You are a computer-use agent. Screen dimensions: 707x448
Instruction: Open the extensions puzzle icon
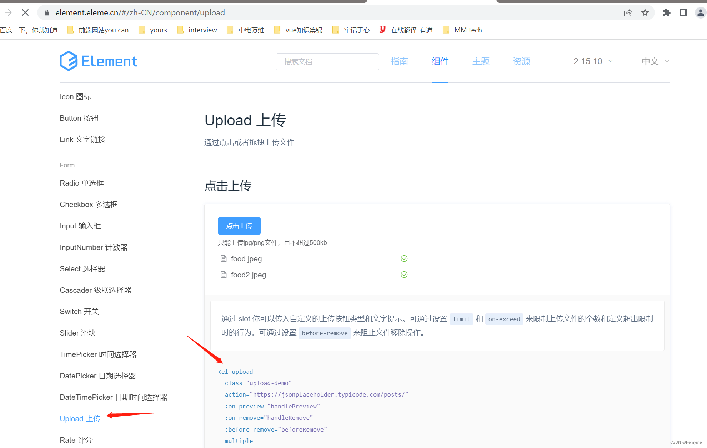[666, 13]
